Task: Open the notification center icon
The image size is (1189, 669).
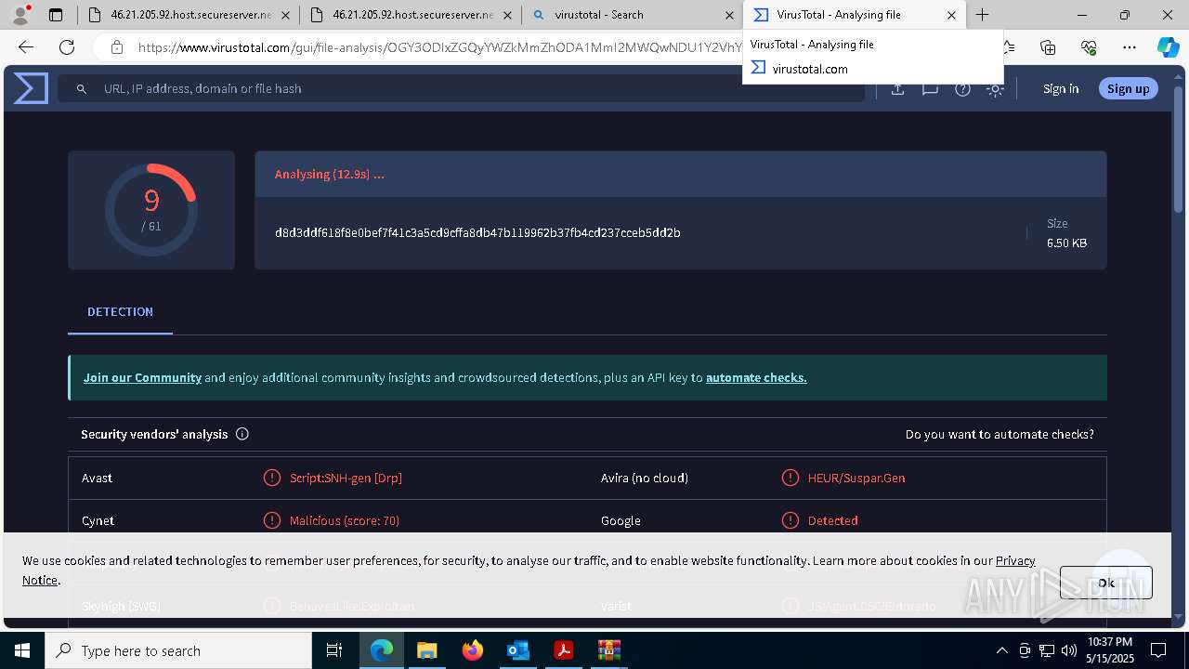Action: [x=1158, y=650]
